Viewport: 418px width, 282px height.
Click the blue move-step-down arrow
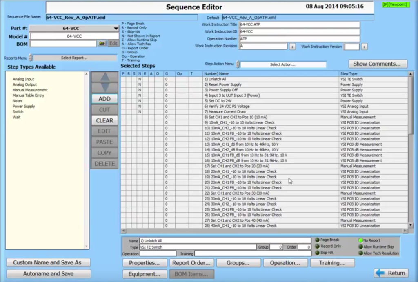click(104, 87)
